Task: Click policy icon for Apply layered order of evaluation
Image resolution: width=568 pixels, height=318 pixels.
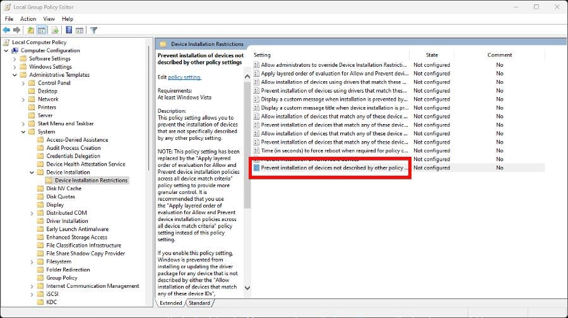Action: 256,73
